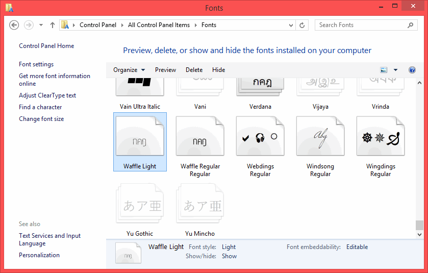Expand the address bar history dropdown

pyautogui.click(x=291, y=25)
